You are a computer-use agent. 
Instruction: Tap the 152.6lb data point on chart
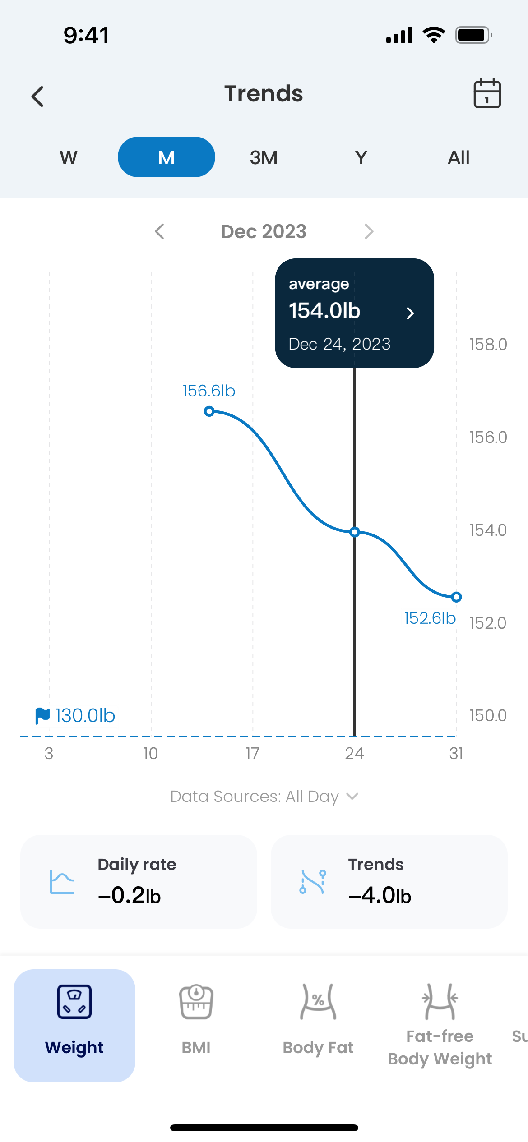(x=456, y=597)
